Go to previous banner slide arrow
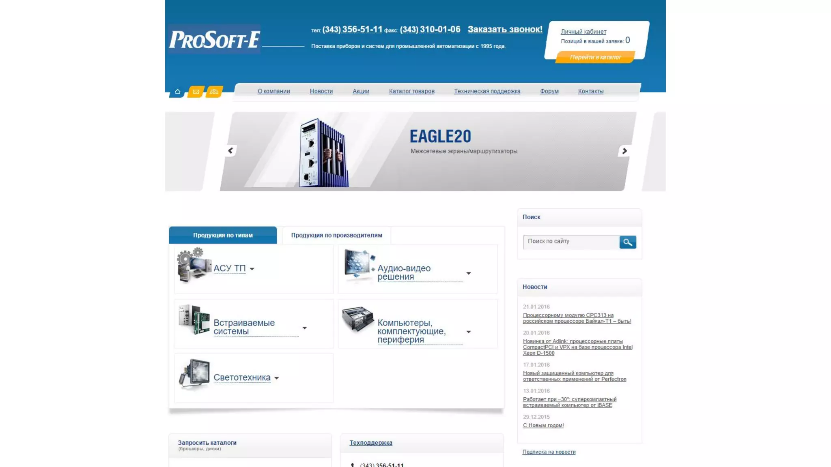The width and height of the screenshot is (831, 467). [x=230, y=151]
